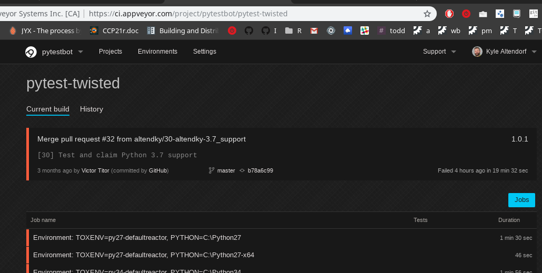The width and height of the screenshot is (542, 273).
Task: Click Kyle Altendorf's avatar
Action: click(477, 52)
